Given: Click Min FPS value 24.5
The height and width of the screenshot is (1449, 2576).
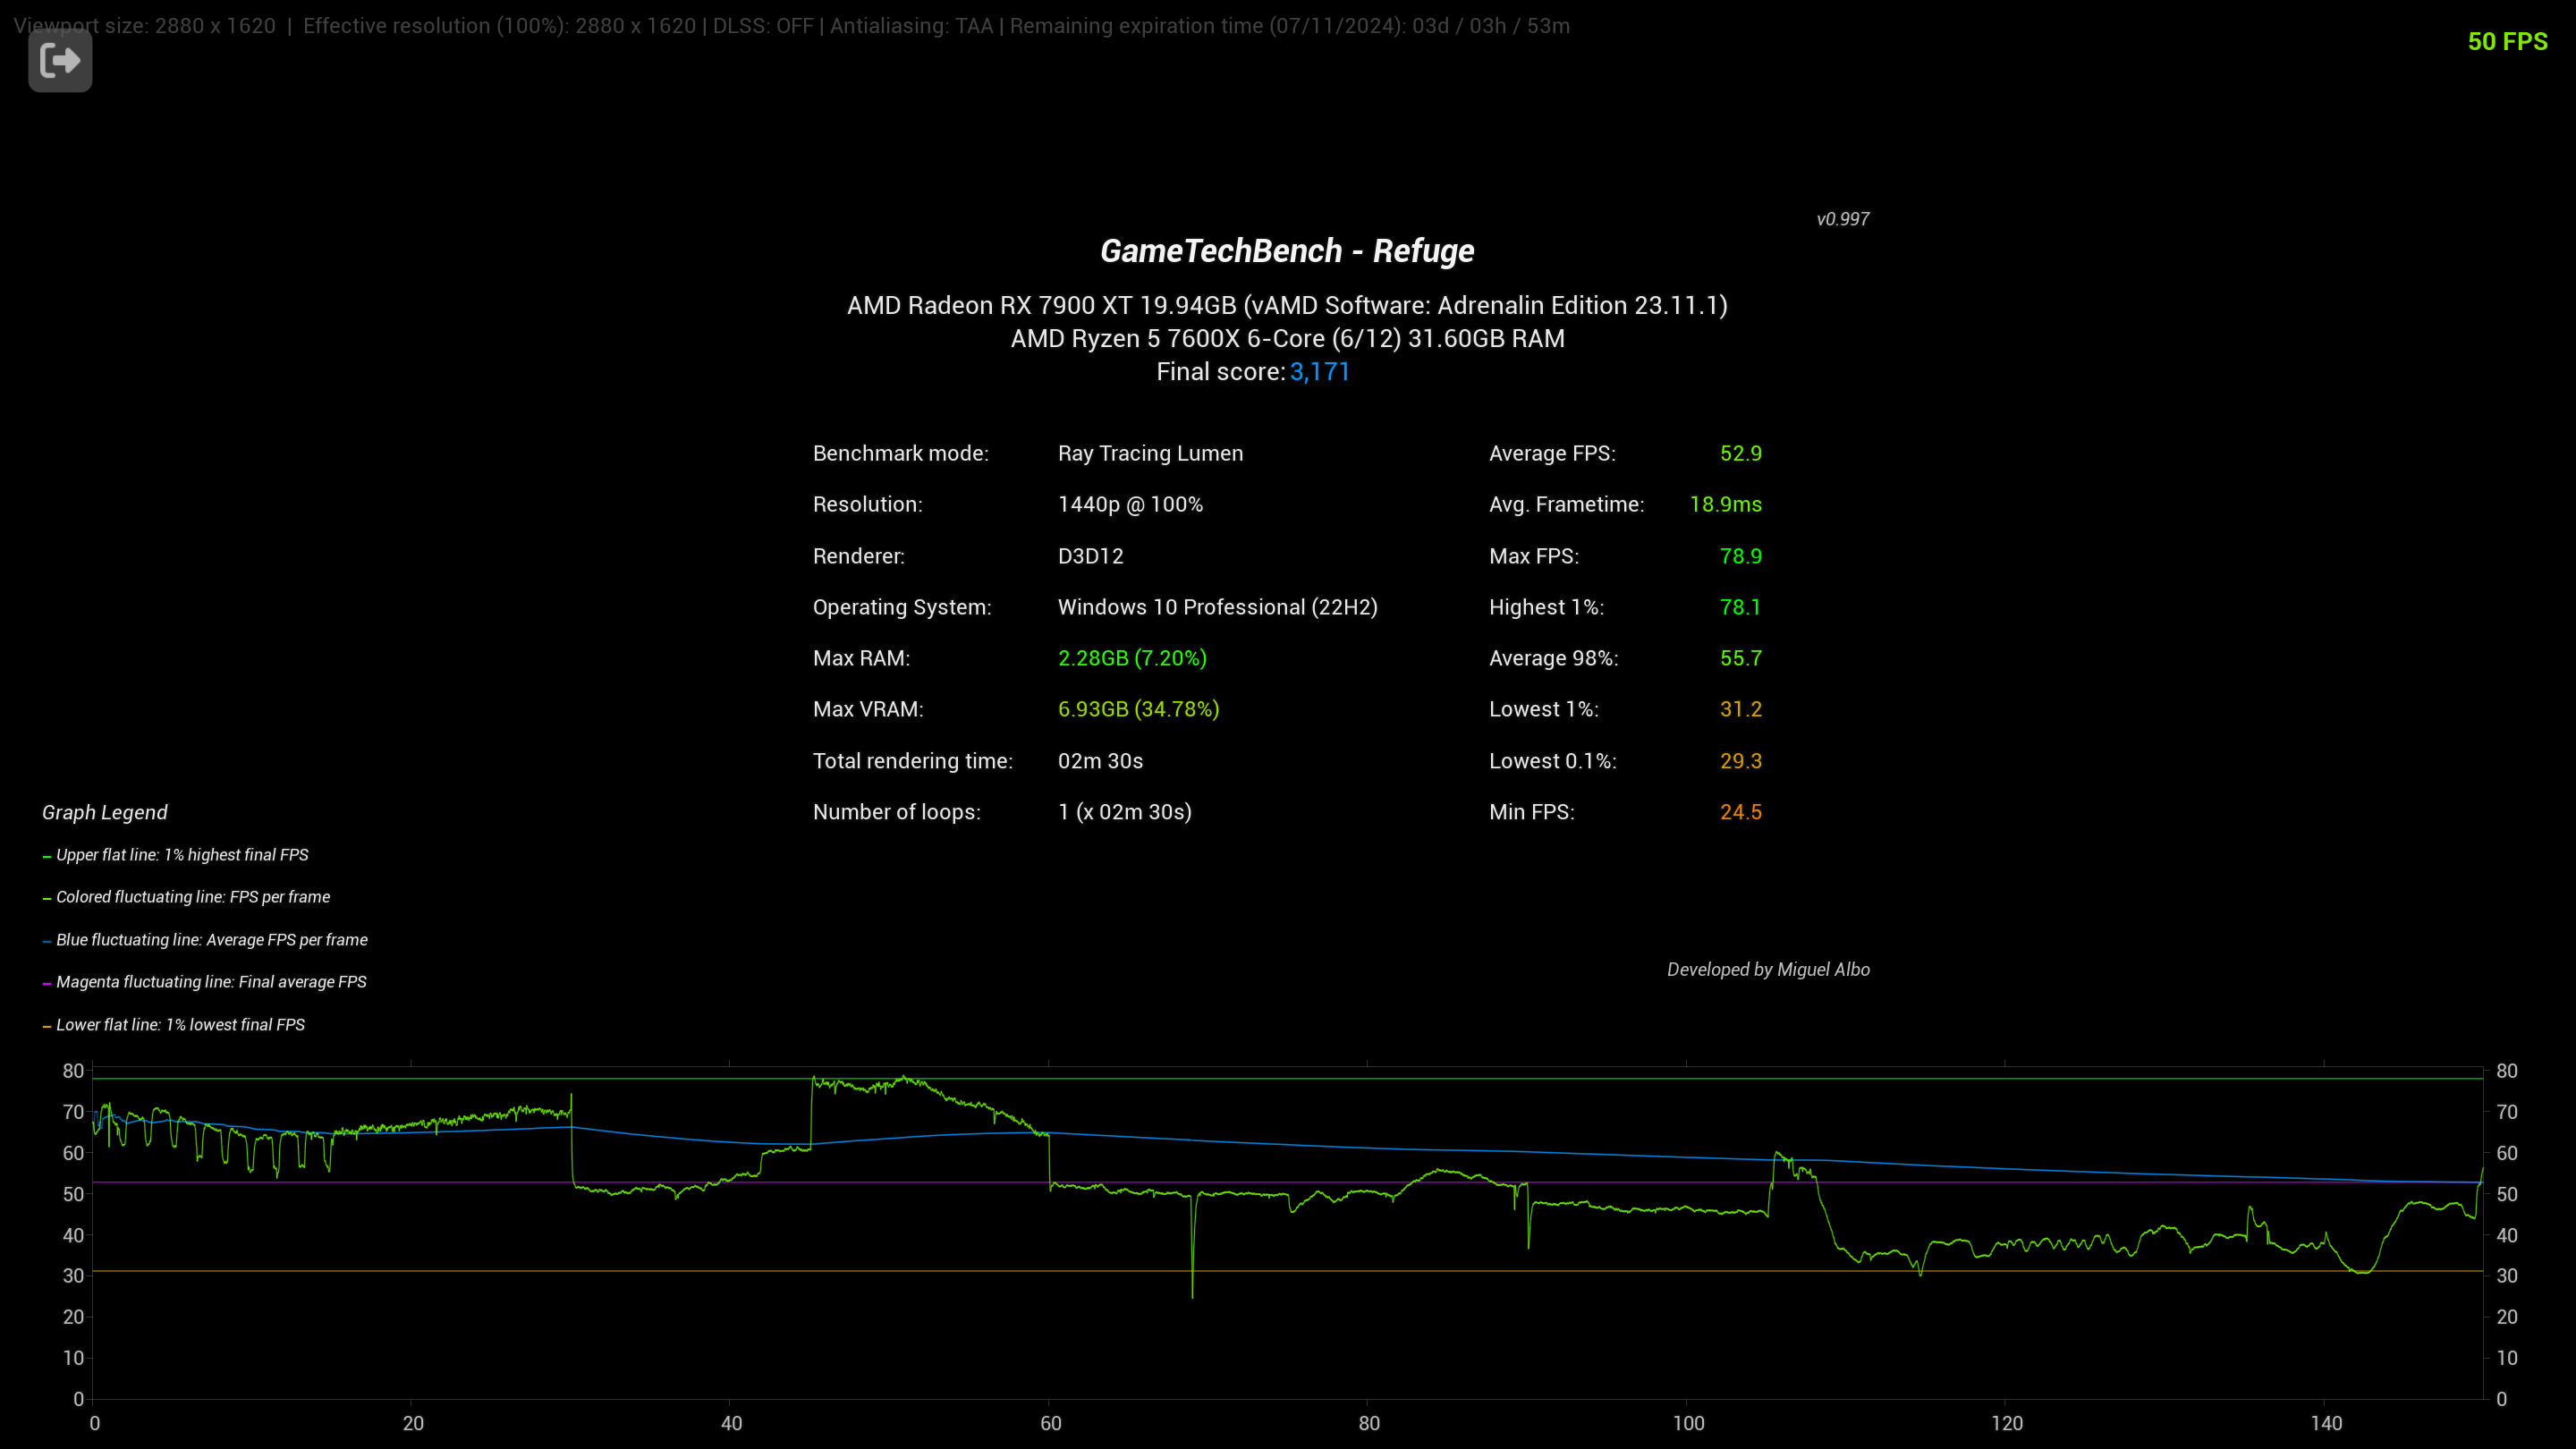Looking at the screenshot, I should click(1740, 813).
